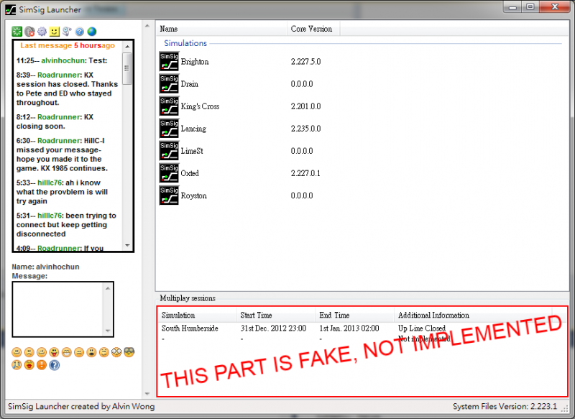
Task: Open the gear settings icon in chat toolbar
Action: point(42,32)
